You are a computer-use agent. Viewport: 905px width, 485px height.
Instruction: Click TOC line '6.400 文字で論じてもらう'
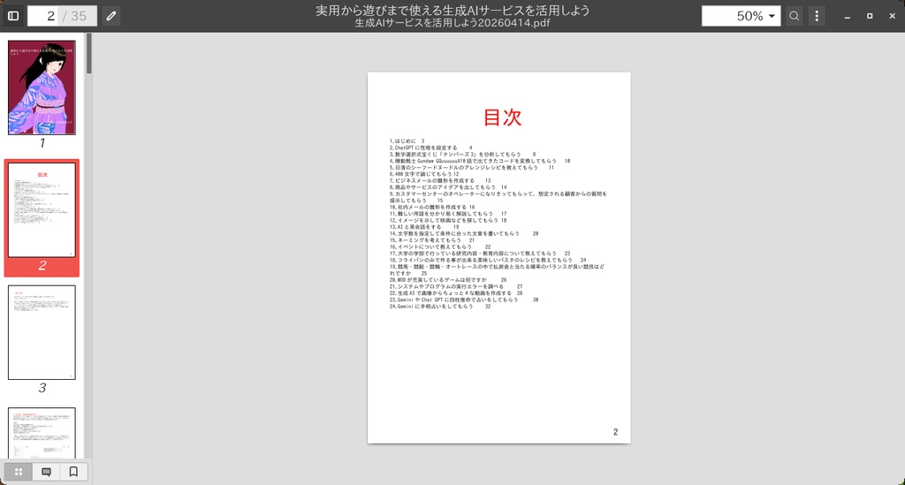click(x=424, y=174)
